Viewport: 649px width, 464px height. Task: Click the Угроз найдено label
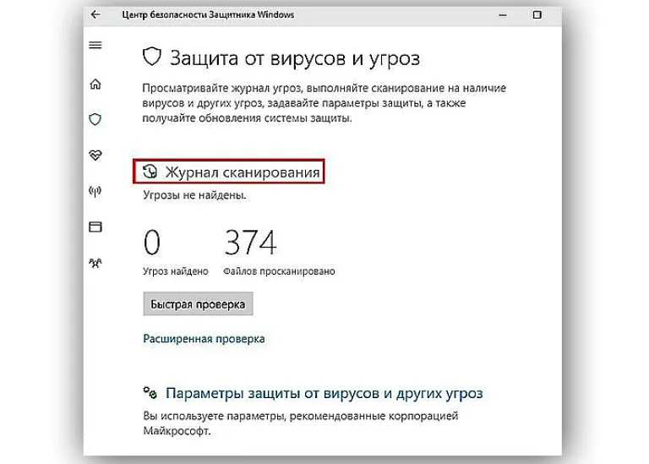(176, 271)
